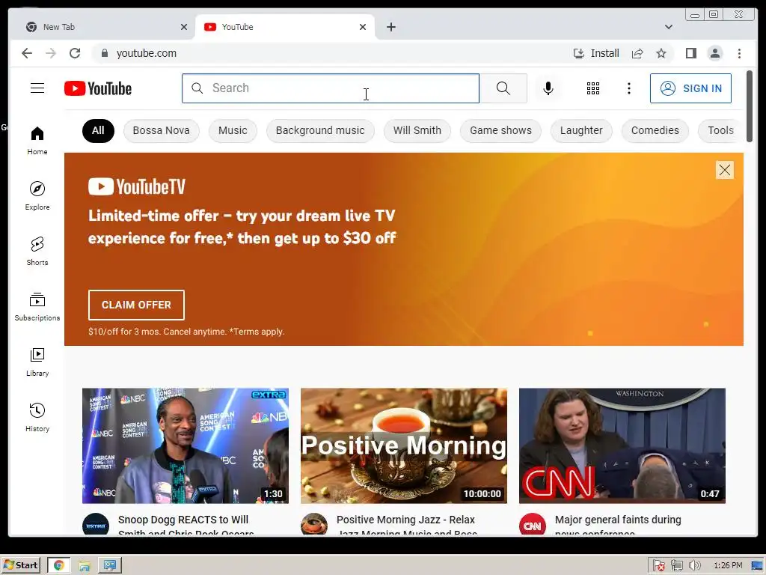This screenshot has width=766, height=575.
Task: Open Subscriptions in sidebar
Action: 37,306
